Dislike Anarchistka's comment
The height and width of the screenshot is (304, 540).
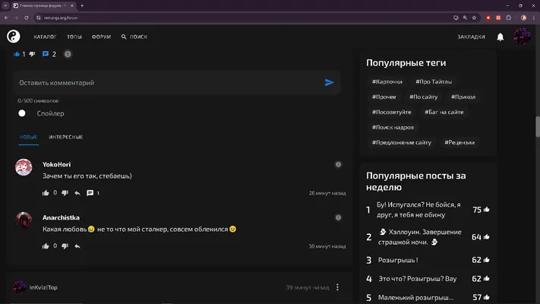[x=65, y=246]
